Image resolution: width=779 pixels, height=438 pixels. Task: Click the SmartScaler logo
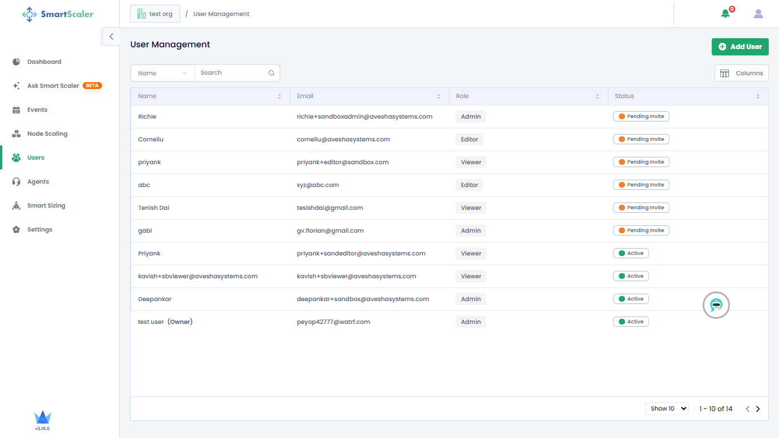point(58,14)
